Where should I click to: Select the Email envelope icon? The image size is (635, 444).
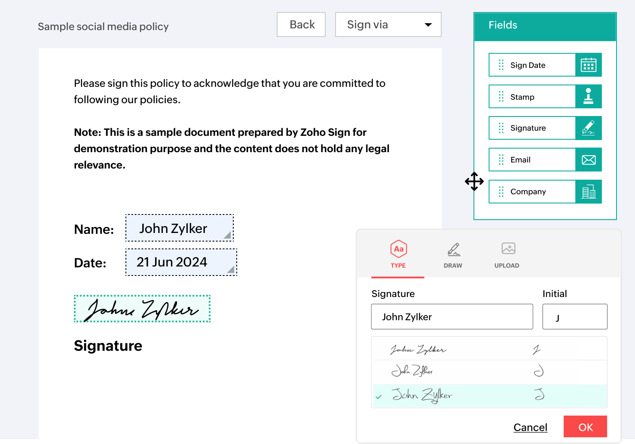(x=589, y=159)
